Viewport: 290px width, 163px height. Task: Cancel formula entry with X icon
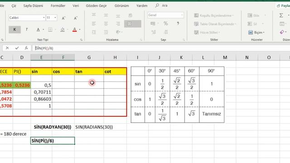tap(7, 48)
